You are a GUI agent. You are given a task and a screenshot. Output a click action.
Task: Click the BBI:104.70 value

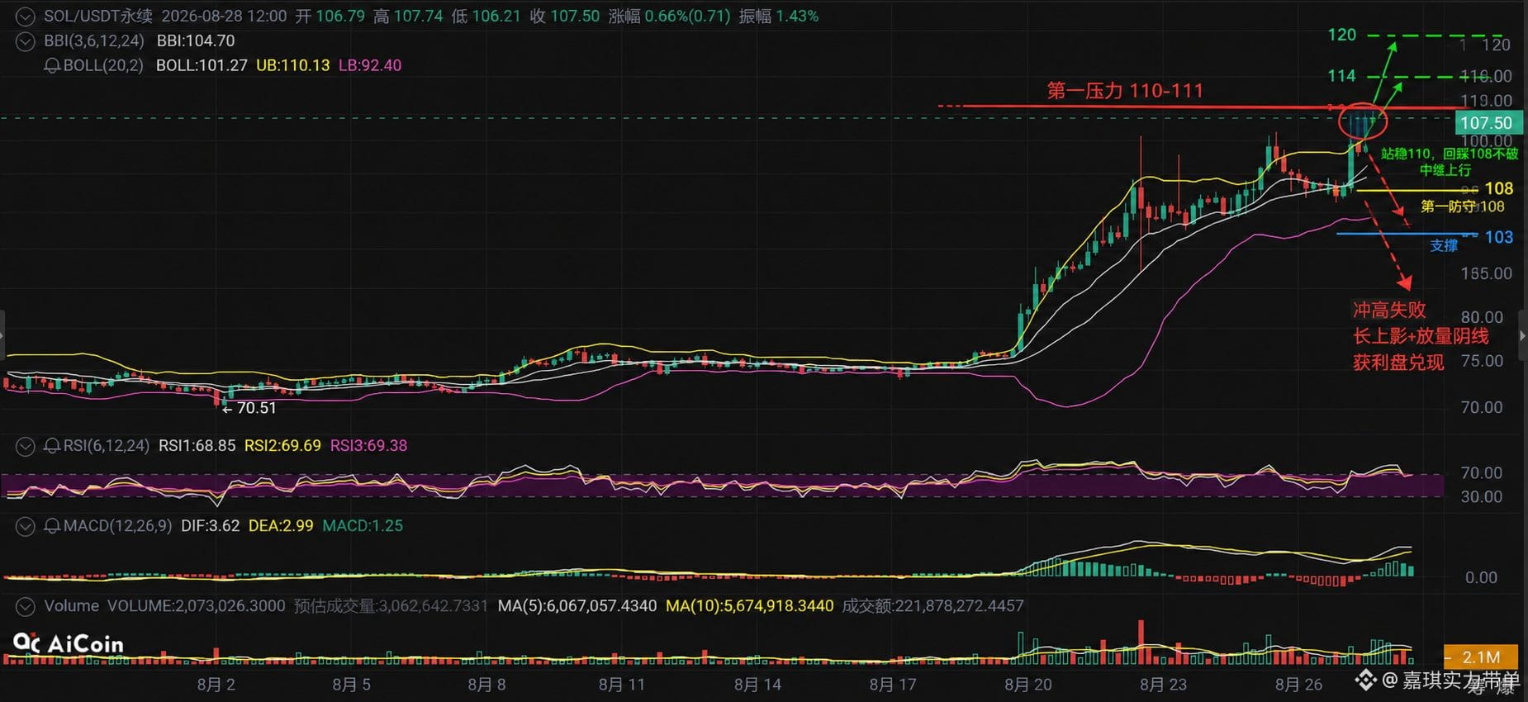tap(196, 41)
